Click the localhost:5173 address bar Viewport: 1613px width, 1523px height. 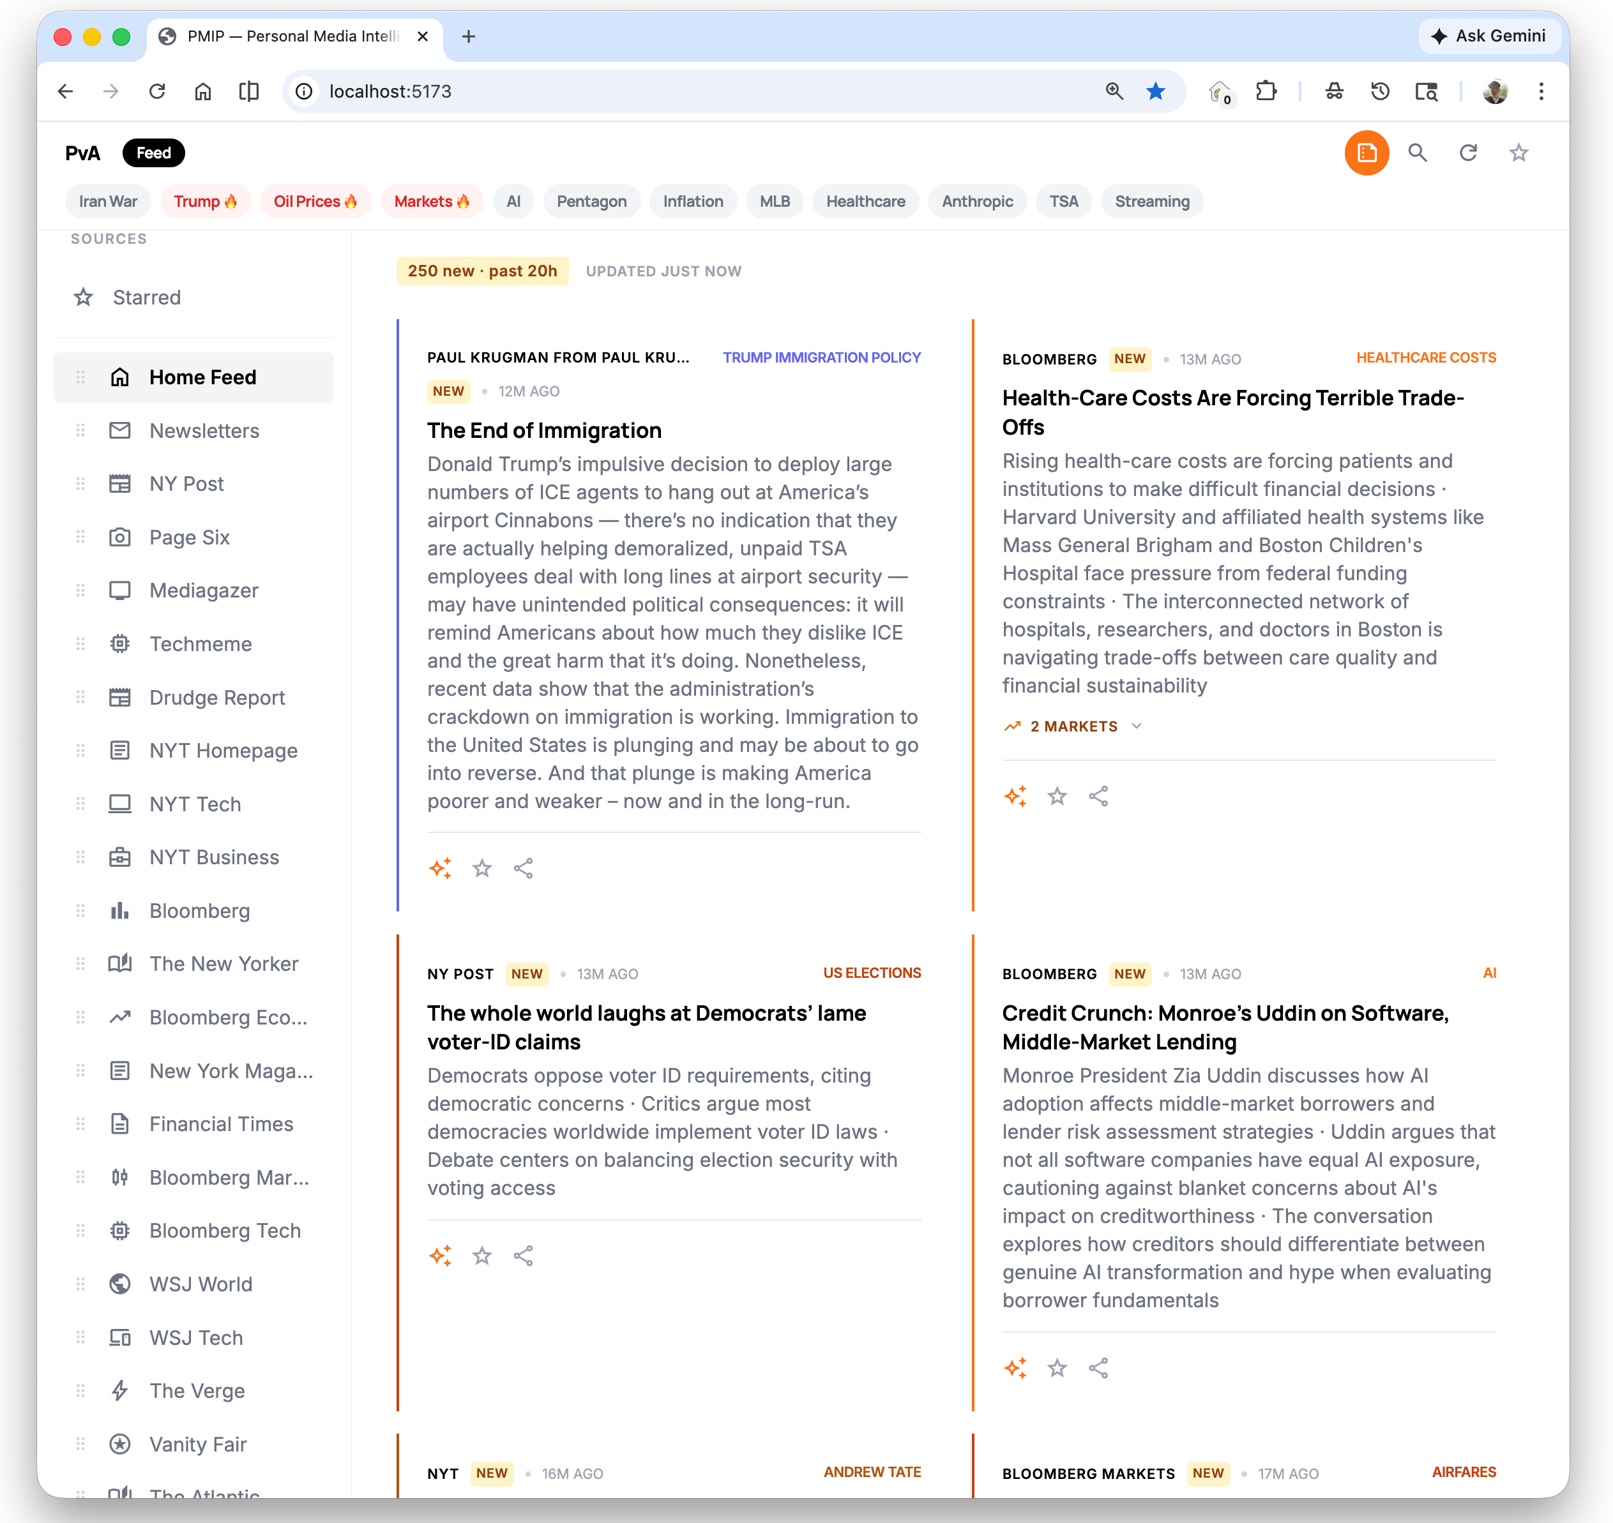click(390, 92)
